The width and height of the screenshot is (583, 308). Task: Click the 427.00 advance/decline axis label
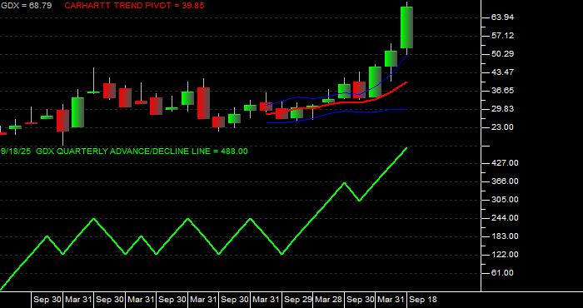click(x=505, y=163)
